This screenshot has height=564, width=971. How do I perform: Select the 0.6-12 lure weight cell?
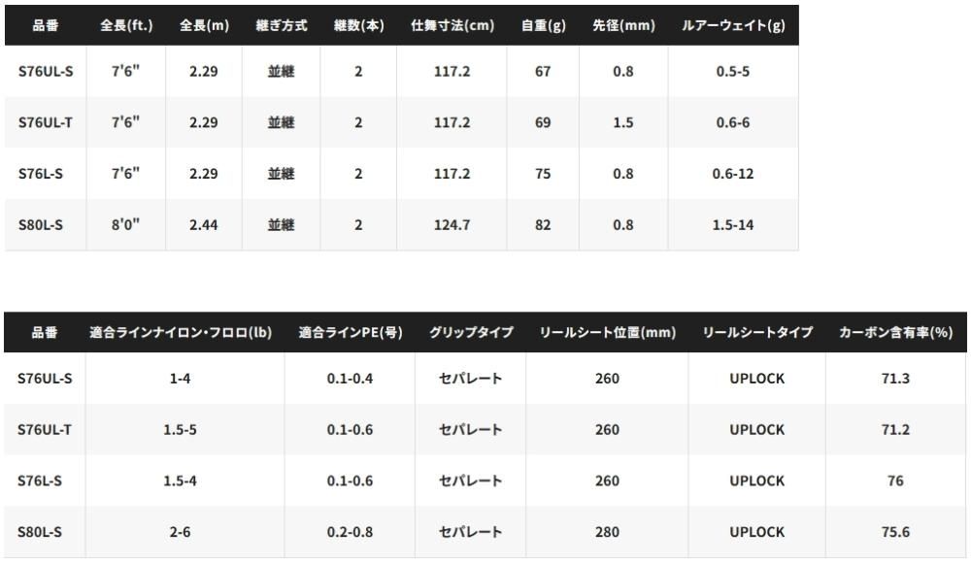tap(733, 174)
